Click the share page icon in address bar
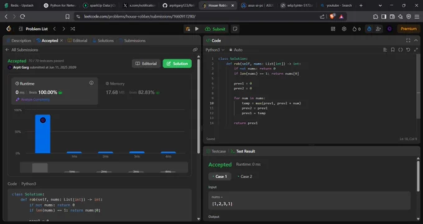The width and height of the screenshot is (423, 224). coord(322,16)
